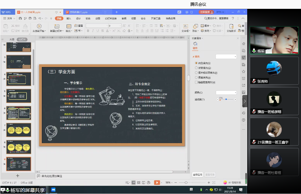301x194 pixels.
Task: Enable the 隐藏背景图形 checkbox
Action: tap(197, 82)
